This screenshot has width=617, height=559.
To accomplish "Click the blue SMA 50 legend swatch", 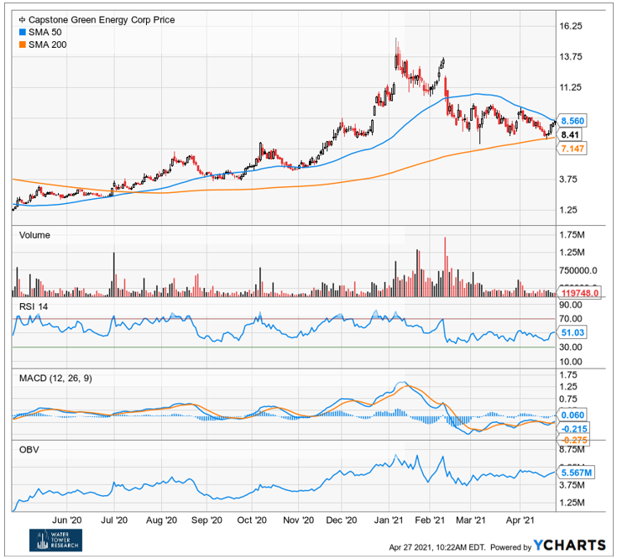I will [x=23, y=32].
